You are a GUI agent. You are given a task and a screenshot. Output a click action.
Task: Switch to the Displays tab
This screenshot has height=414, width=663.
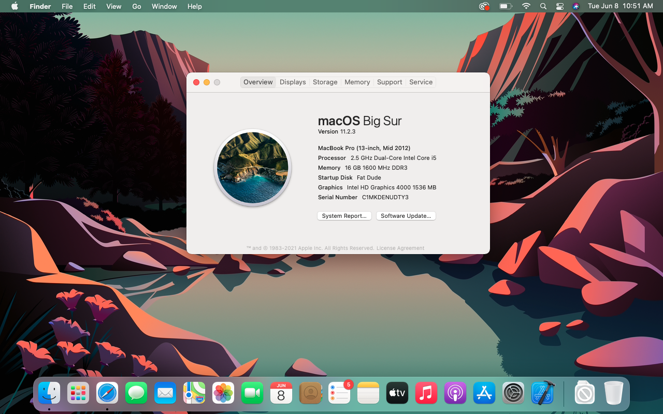(293, 82)
